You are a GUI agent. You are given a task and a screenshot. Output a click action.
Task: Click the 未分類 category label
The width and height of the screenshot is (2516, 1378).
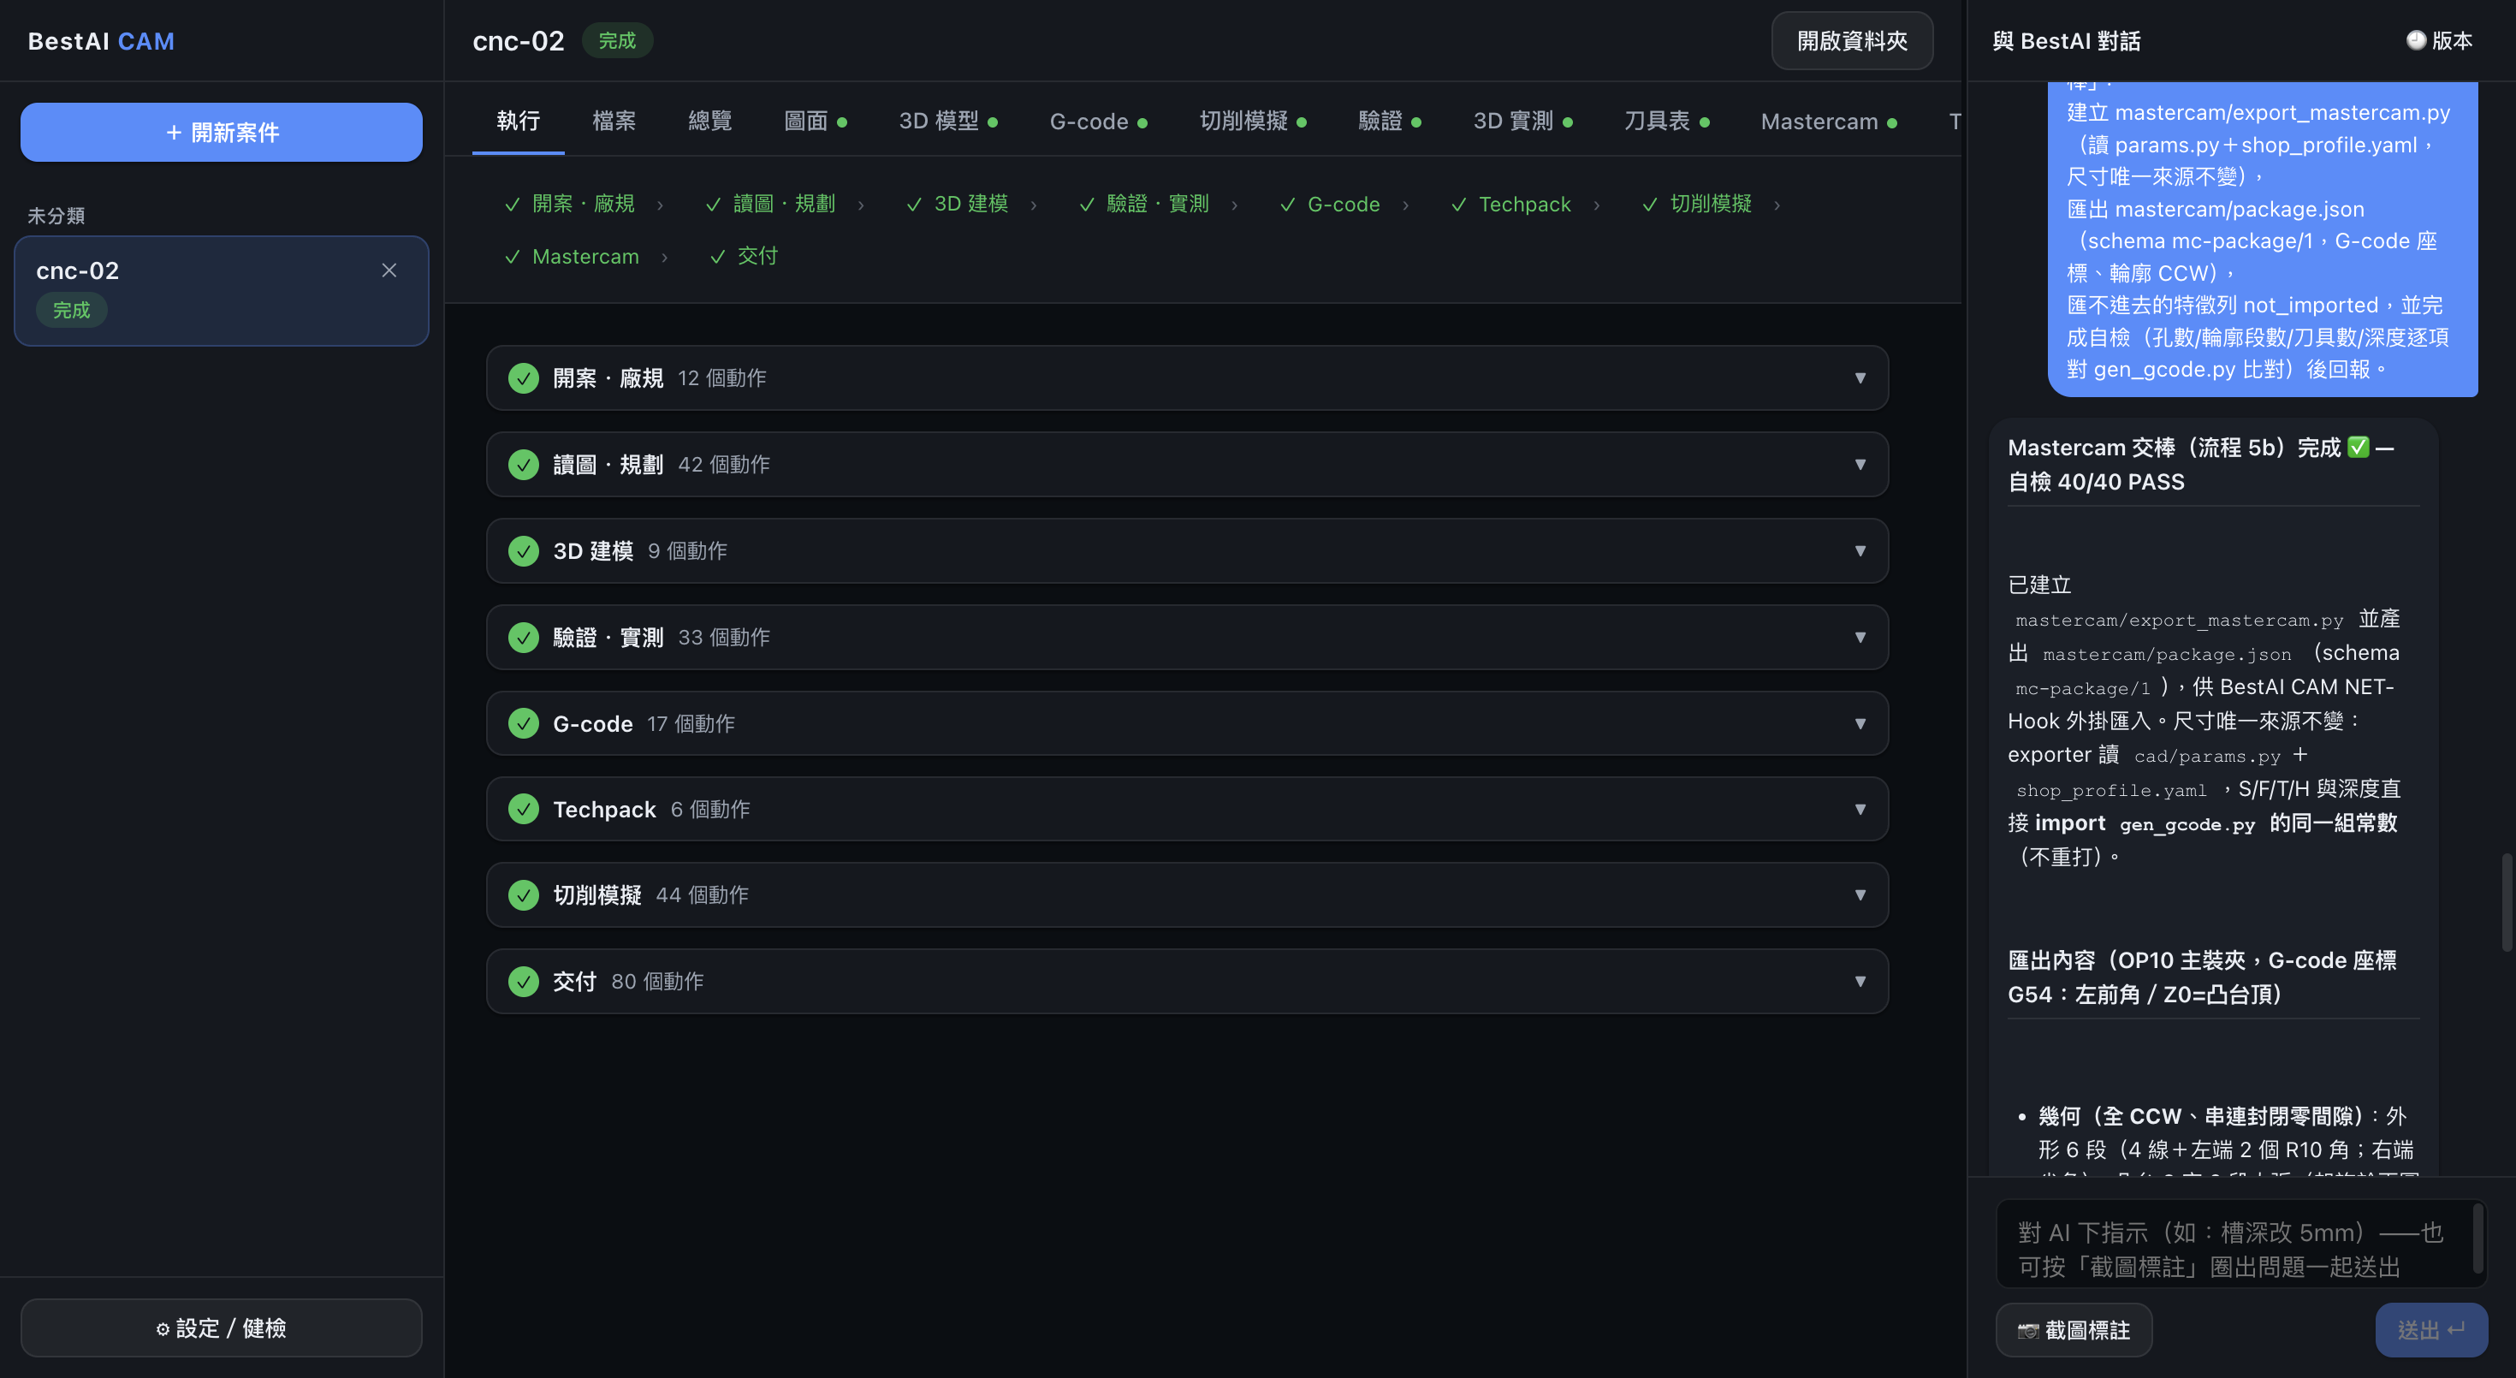click(x=56, y=216)
